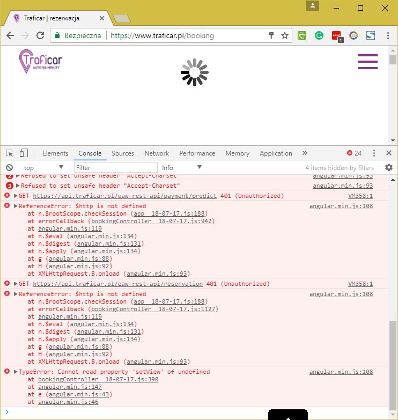Close the DevTools panel
The image size is (398, 420).
pyautogui.click(x=389, y=153)
